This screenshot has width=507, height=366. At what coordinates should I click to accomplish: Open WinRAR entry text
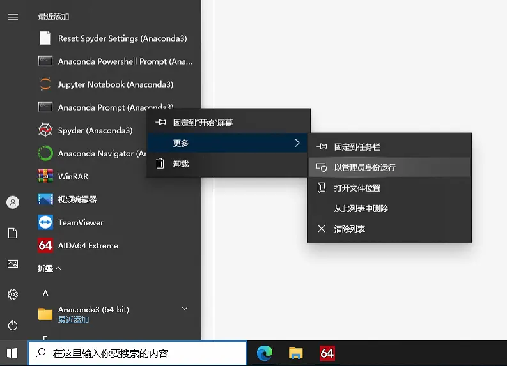[x=73, y=176]
